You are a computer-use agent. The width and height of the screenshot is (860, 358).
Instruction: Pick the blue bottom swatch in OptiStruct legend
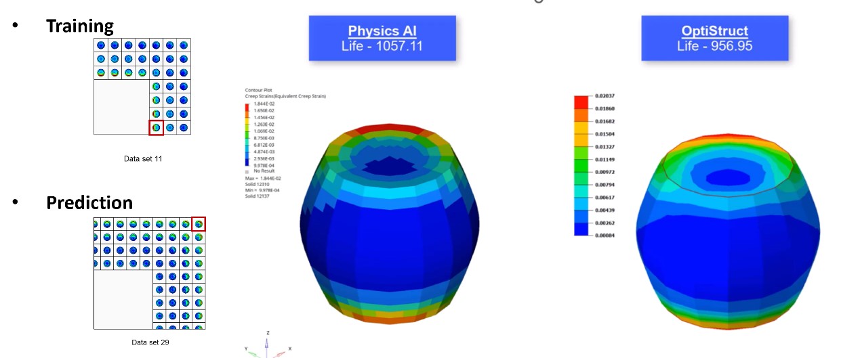[x=581, y=229]
